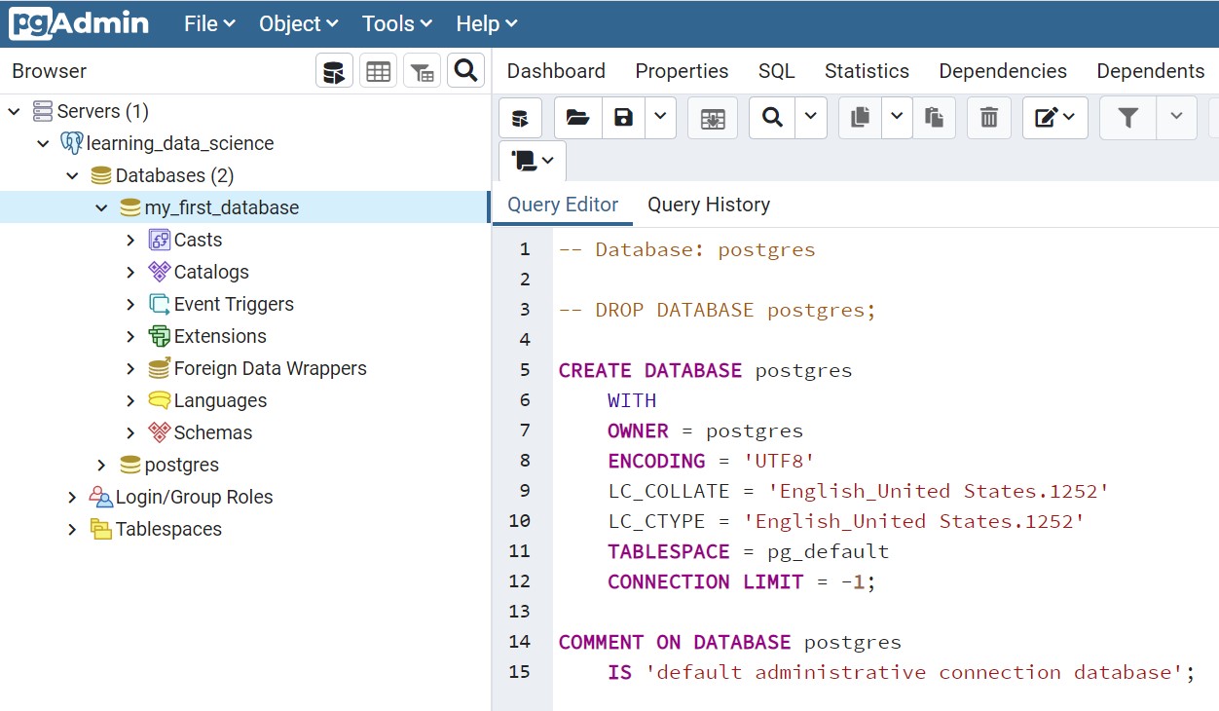Image resolution: width=1219 pixels, height=711 pixels.
Task: Click the Query Tool icon in Browser header
Action: [x=334, y=71]
